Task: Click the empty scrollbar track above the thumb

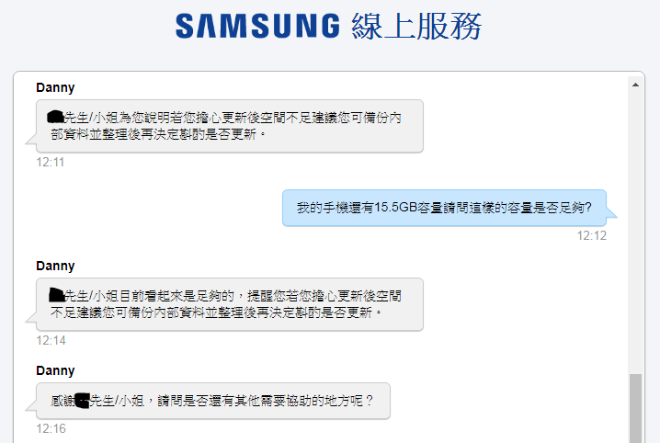Action: point(635,232)
